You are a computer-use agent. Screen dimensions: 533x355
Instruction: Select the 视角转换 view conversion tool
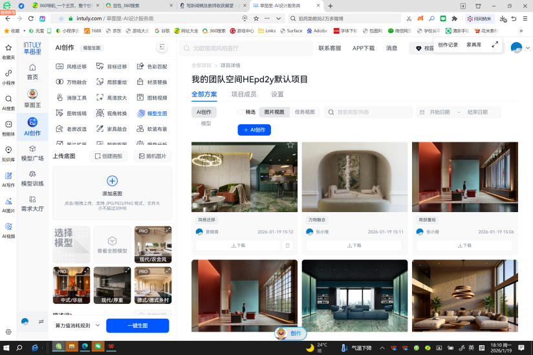(x=112, y=113)
